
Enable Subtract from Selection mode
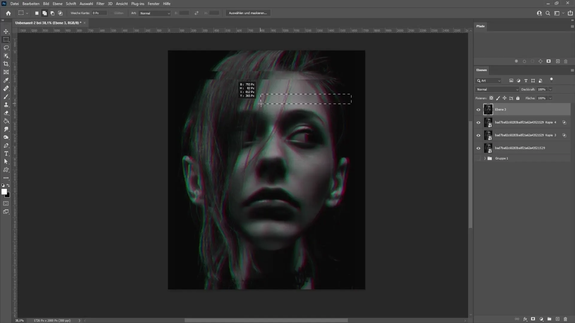tap(52, 13)
